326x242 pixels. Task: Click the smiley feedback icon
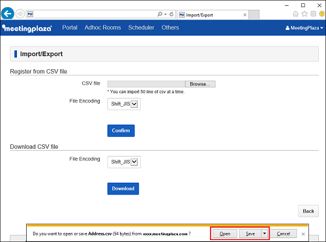pos(322,14)
